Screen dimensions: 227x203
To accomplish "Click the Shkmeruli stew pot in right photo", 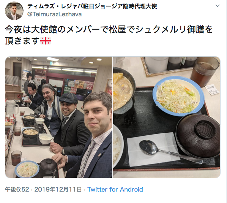I will [x=124, y=93].
